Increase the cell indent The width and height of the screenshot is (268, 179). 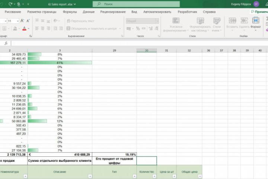(x=61, y=28)
